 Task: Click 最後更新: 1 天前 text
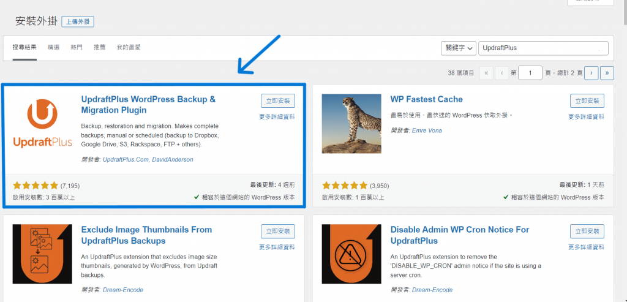[582, 185]
